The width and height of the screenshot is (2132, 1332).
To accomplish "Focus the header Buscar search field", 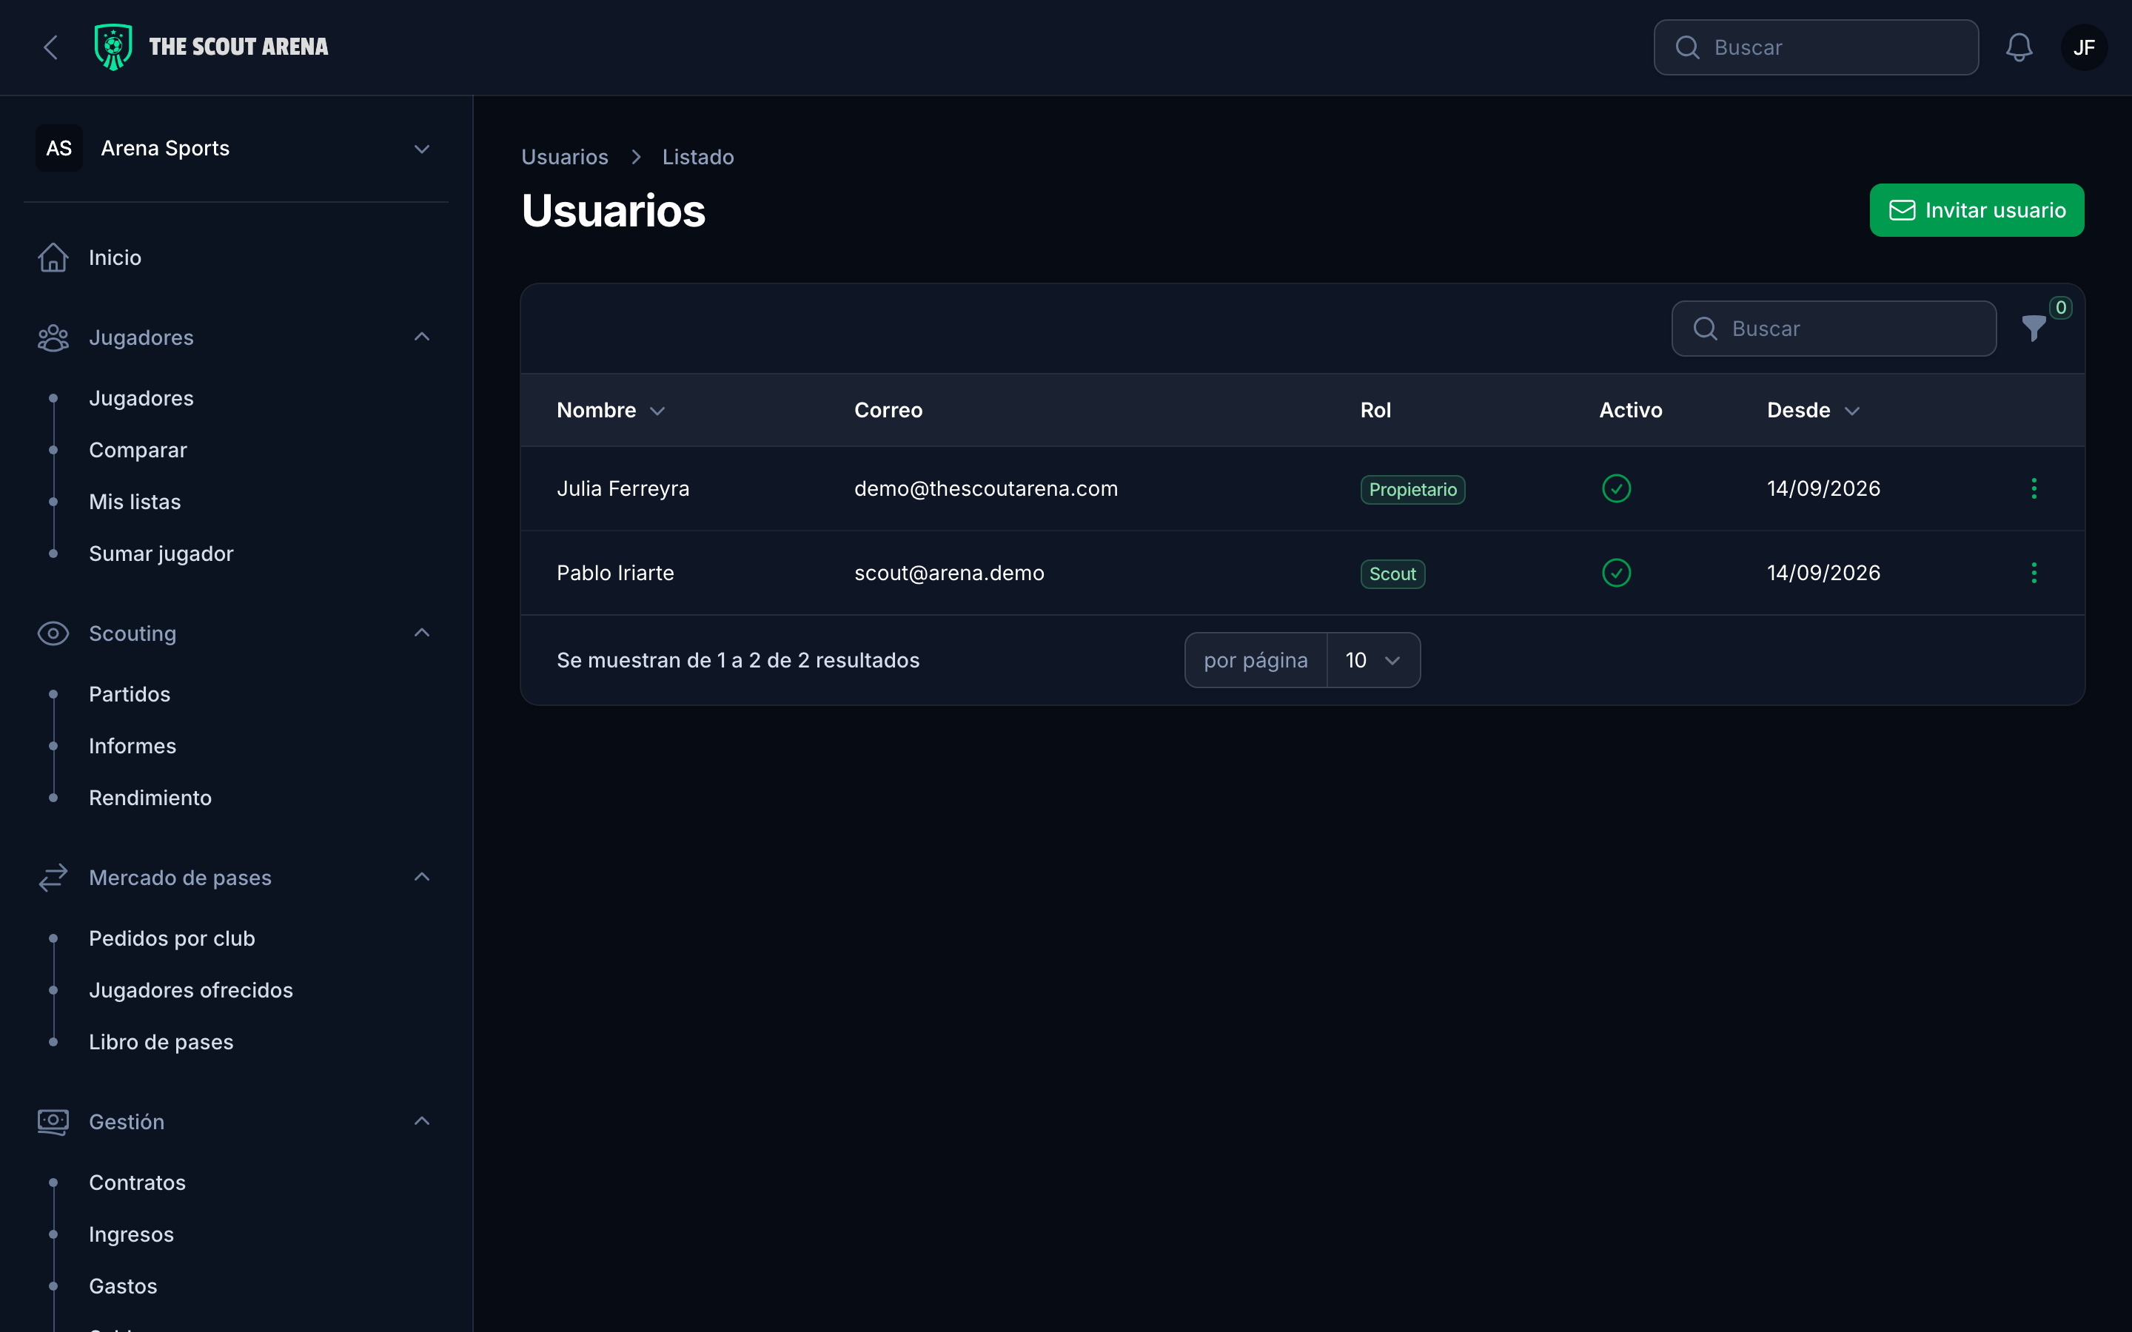I will click(x=1816, y=47).
